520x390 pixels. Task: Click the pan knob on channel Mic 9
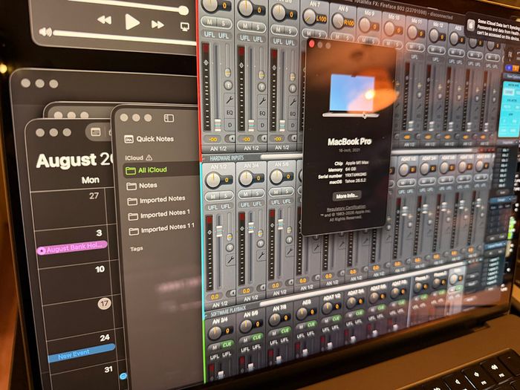[365, 25]
